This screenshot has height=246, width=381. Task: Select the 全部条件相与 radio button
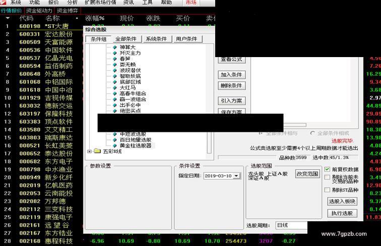tap(261, 133)
